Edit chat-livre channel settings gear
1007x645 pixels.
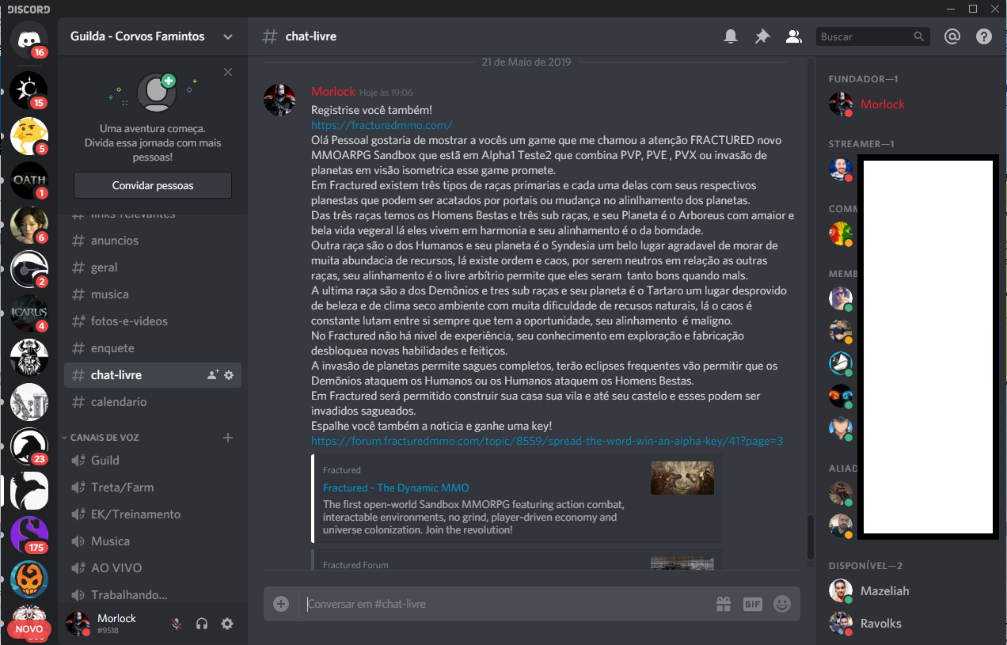click(x=229, y=375)
